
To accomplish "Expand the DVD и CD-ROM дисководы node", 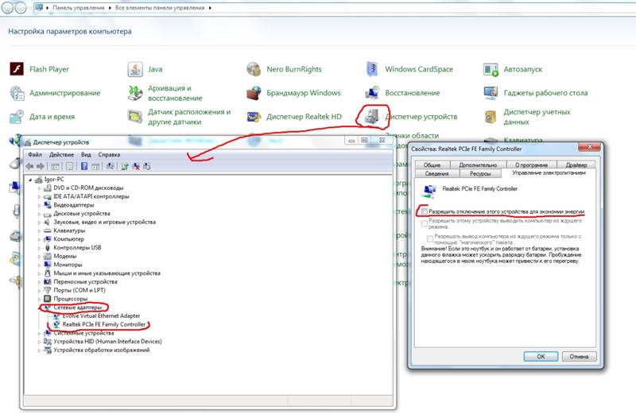I will (39, 188).
